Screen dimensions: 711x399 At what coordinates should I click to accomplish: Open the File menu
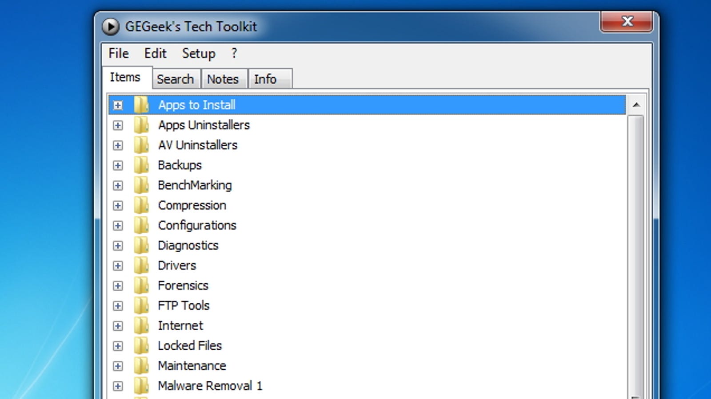(x=119, y=54)
